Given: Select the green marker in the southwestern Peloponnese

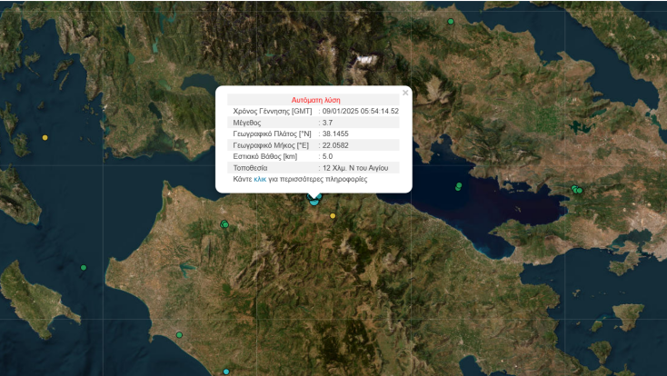Looking at the screenshot, I should [x=179, y=335].
